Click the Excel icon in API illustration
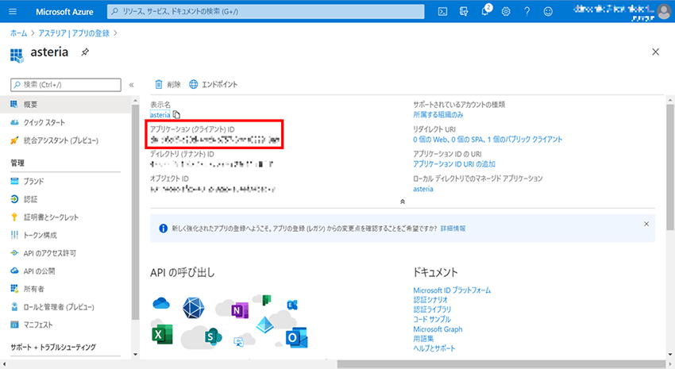Viewport: 675px width, 369px height. [x=162, y=334]
